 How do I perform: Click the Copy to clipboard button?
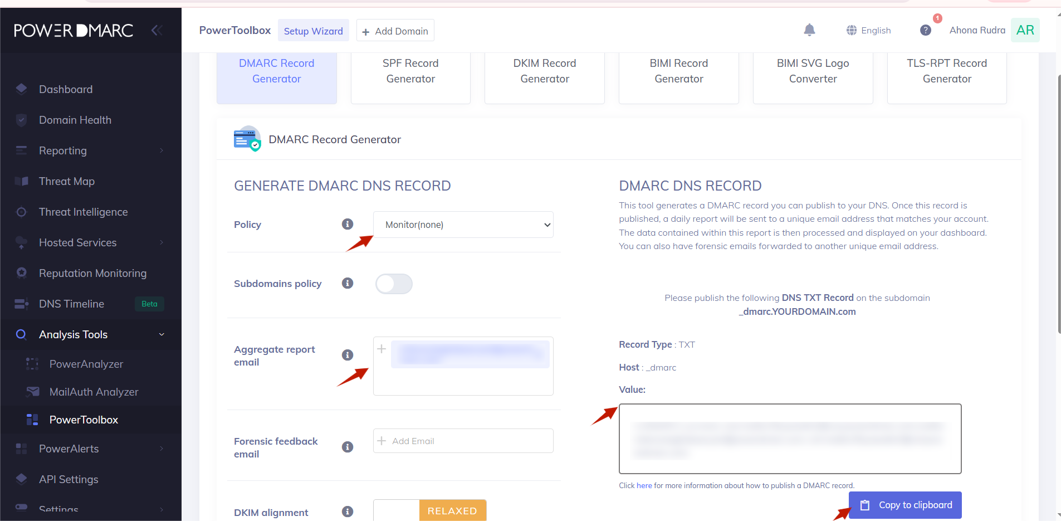coord(904,505)
